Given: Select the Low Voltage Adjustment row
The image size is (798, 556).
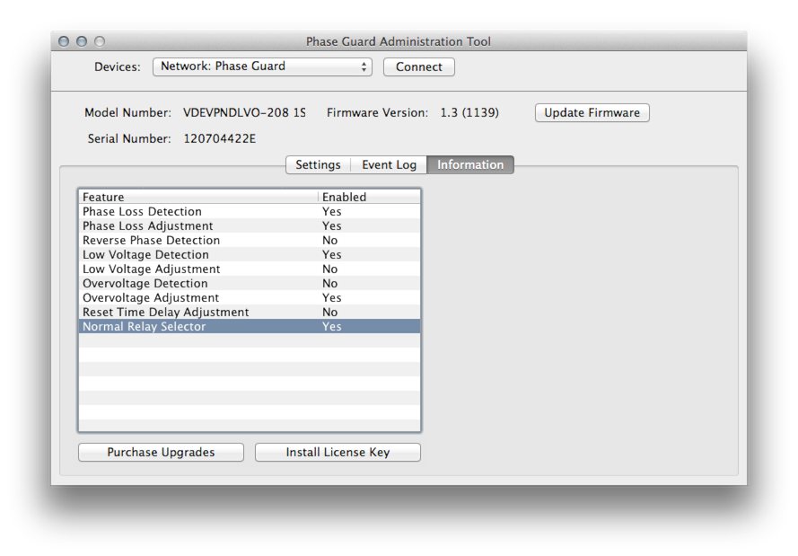Looking at the screenshot, I should (250, 269).
